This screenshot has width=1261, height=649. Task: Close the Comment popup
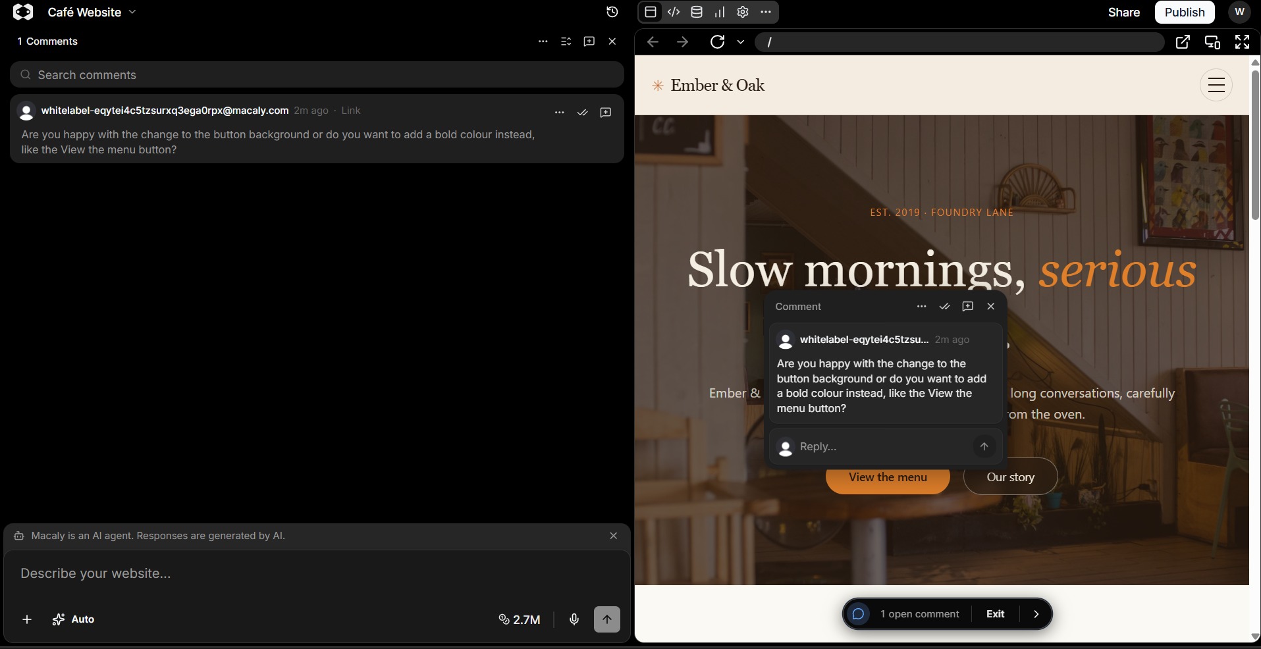click(x=991, y=306)
